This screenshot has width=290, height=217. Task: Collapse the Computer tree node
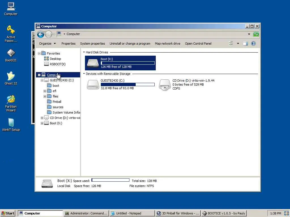tap(39, 75)
